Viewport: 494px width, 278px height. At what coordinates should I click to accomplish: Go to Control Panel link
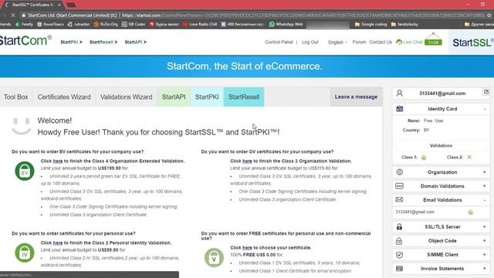pos(279,42)
